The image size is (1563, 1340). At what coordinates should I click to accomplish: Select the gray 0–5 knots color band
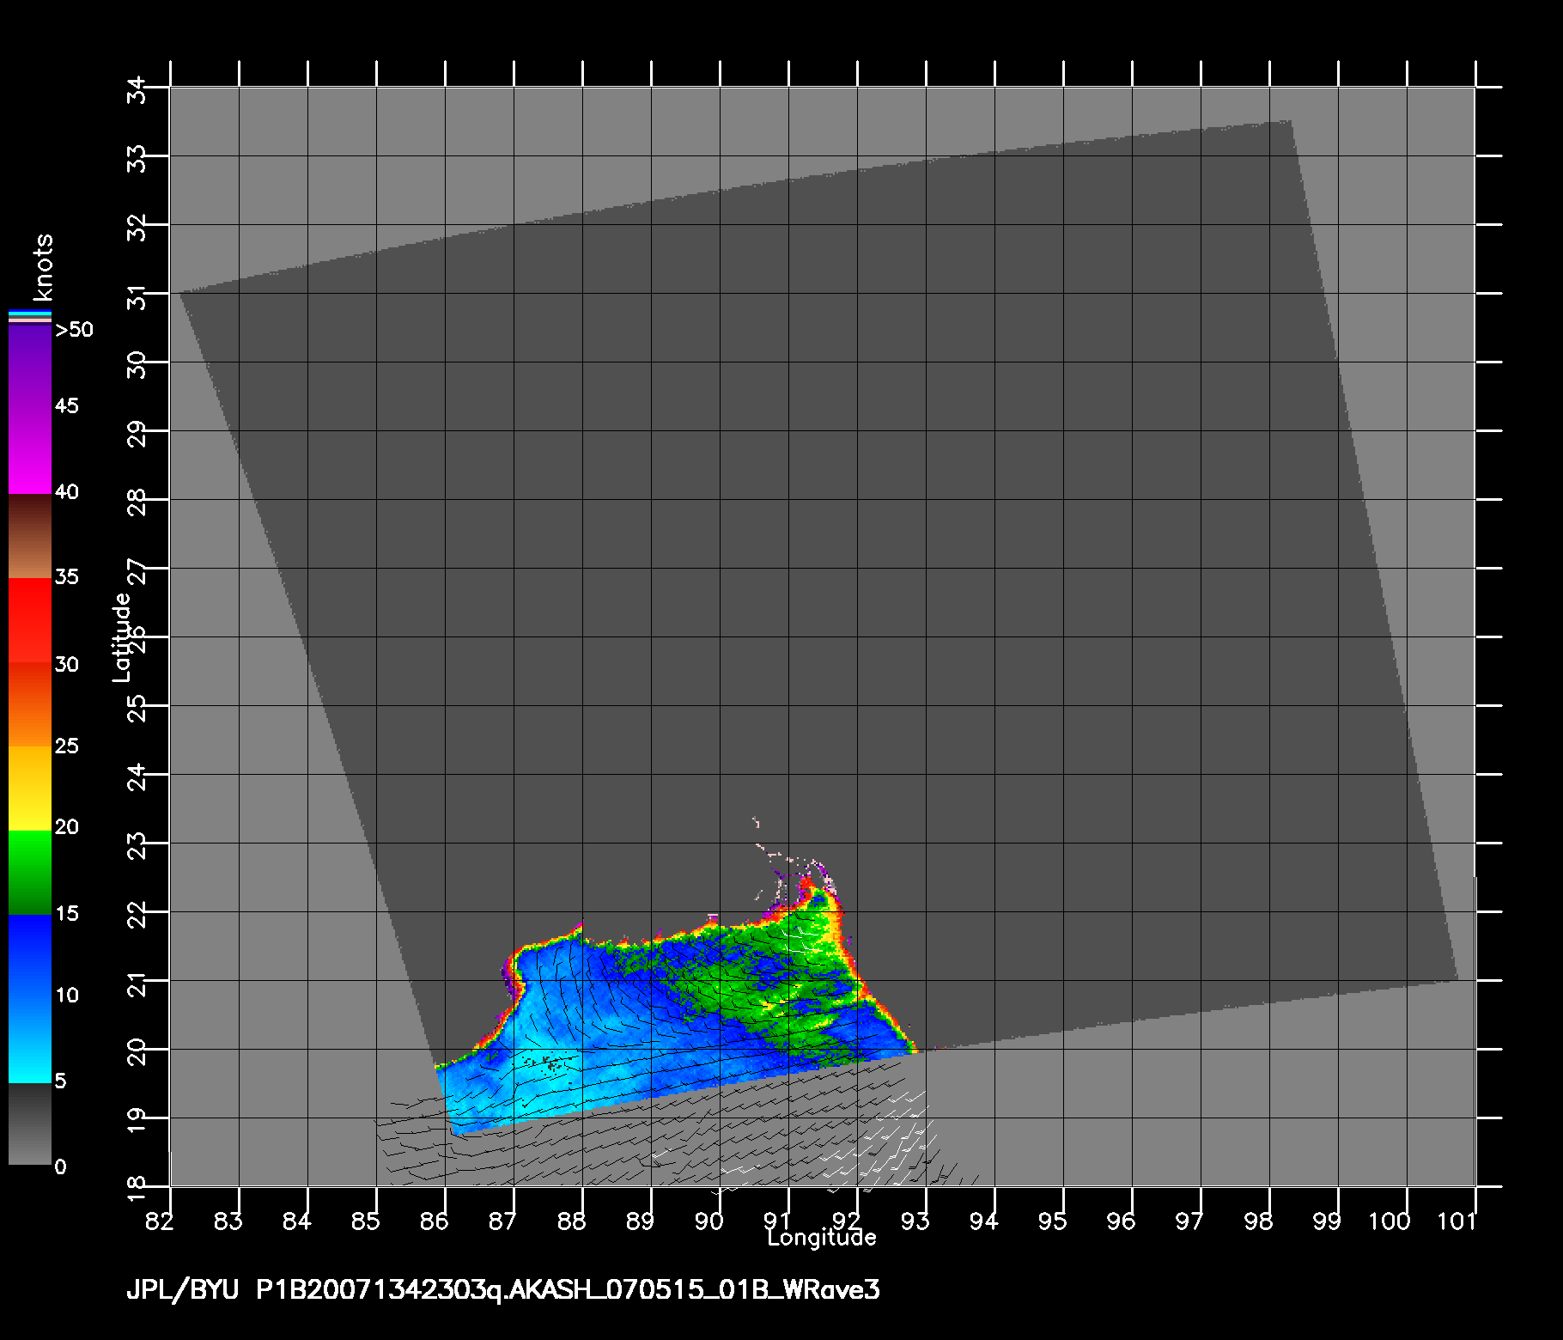[x=30, y=1124]
